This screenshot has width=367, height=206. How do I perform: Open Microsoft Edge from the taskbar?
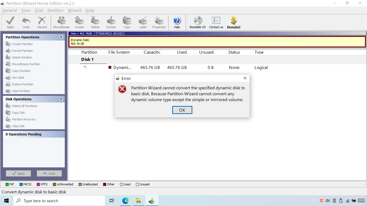click(125, 201)
